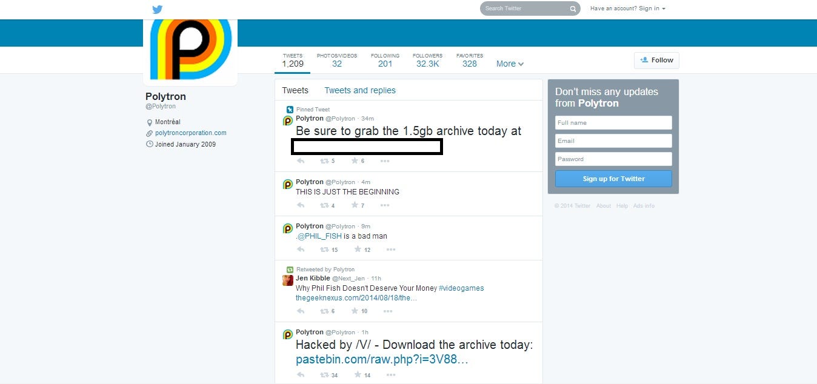Click Jen Kibble's avatar thumbnail

click(x=288, y=280)
